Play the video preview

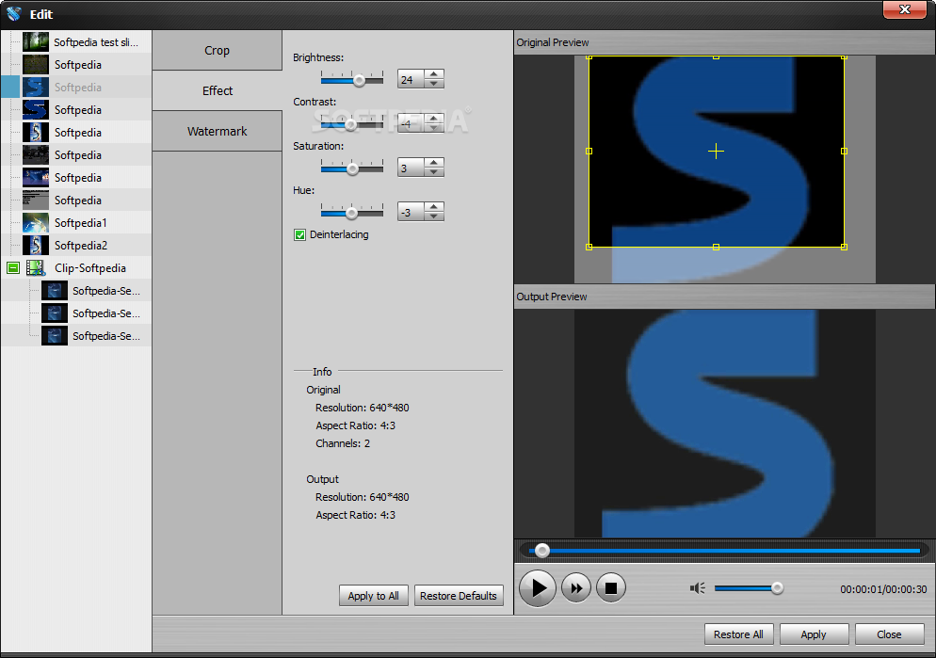tap(538, 588)
